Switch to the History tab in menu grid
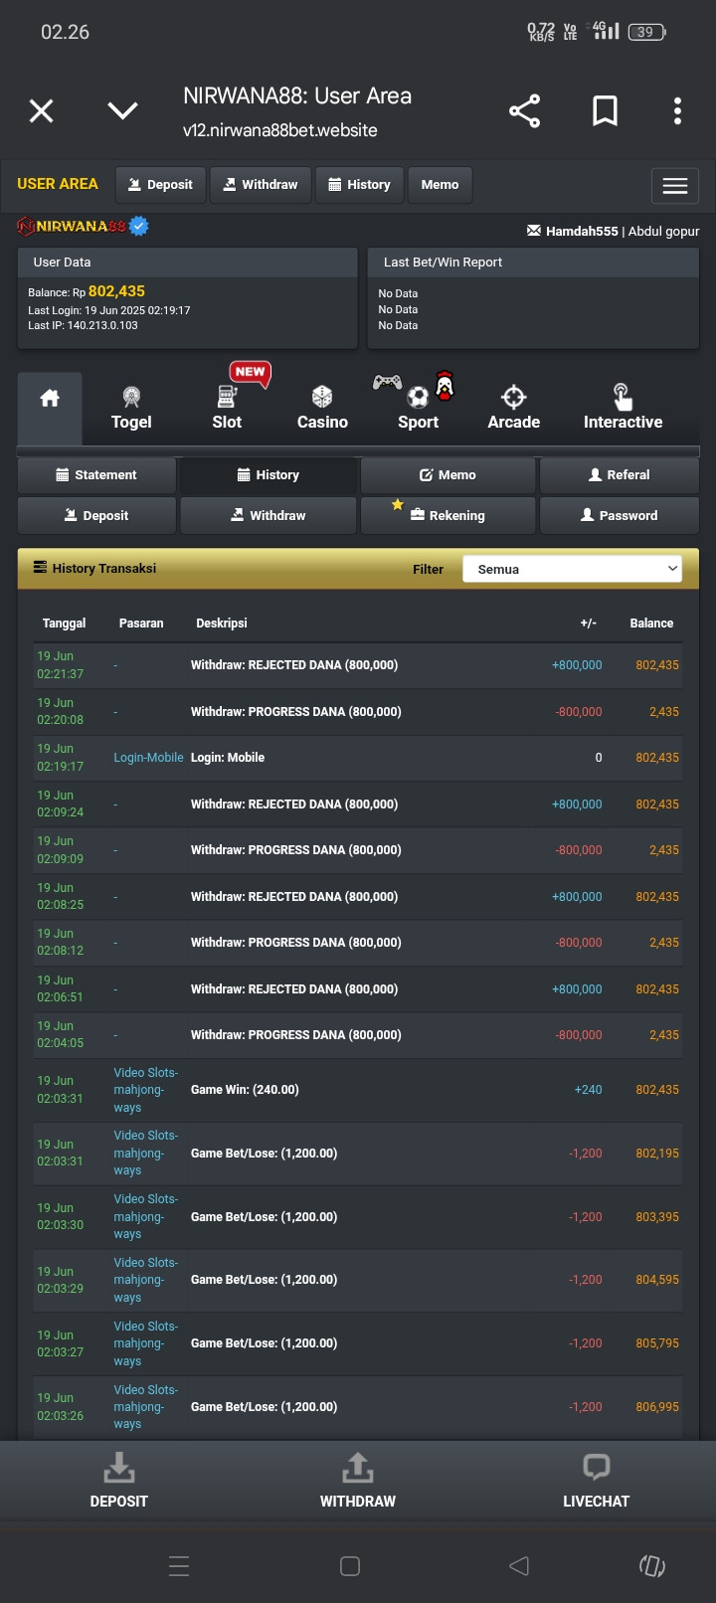Viewport: 716px width, 1603px height. click(268, 475)
